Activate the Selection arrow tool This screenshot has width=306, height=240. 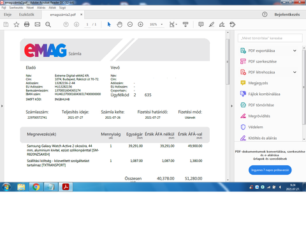pyautogui.click(x=109, y=24)
